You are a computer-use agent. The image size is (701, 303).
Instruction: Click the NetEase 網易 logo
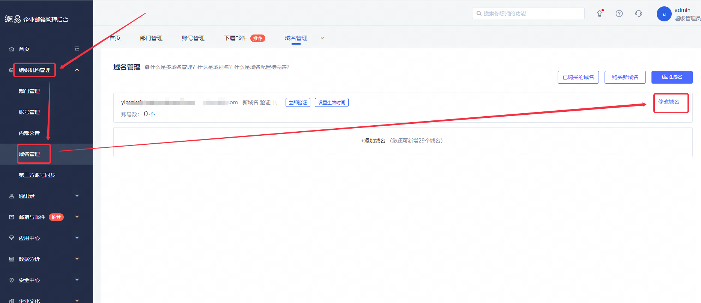13,19
